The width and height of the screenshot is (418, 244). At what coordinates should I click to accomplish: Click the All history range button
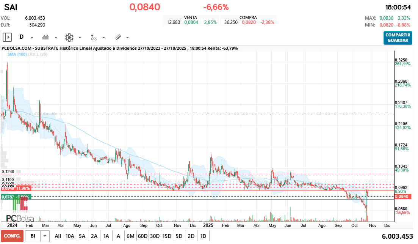click(x=58, y=236)
